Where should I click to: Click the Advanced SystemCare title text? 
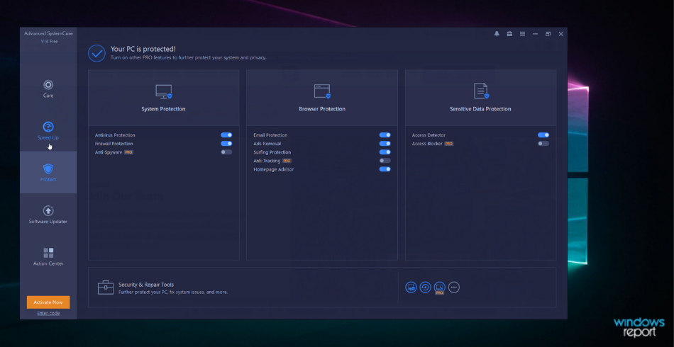pyautogui.click(x=48, y=33)
